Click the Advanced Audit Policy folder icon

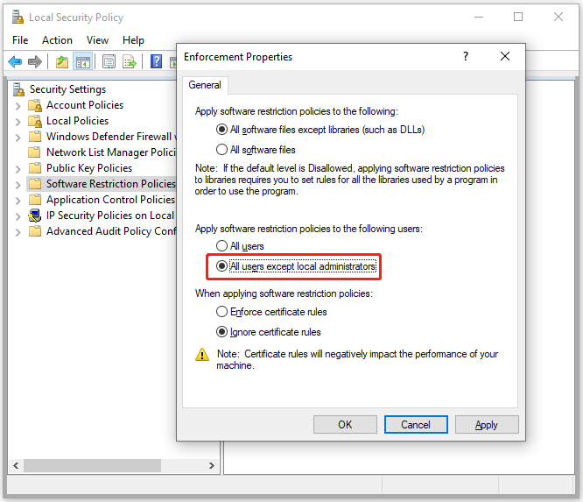(x=35, y=231)
